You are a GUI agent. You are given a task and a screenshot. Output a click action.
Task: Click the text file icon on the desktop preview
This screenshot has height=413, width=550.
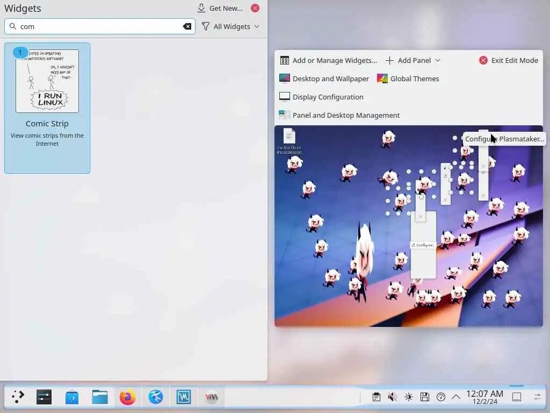coord(290,136)
